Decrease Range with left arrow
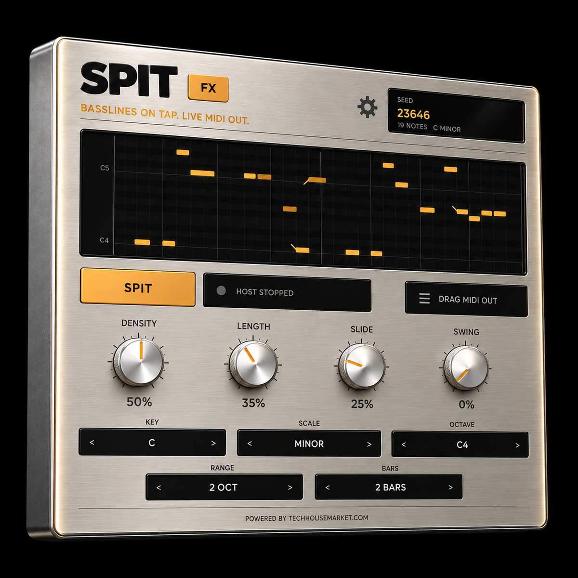The height and width of the screenshot is (578, 578). point(159,487)
